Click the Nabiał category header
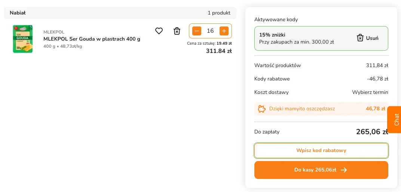This screenshot has width=401, height=192. pos(18,13)
